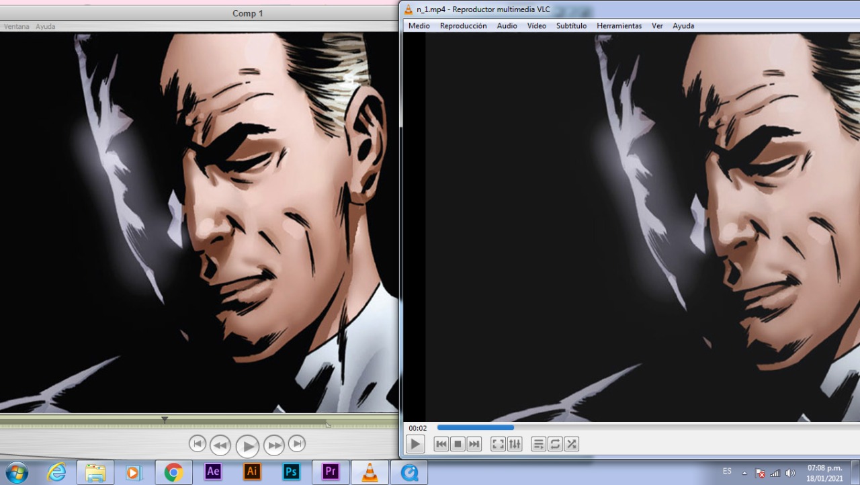Toggle VLC fullscreen mode
Viewport: 860px width, 485px height.
click(x=498, y=444)
